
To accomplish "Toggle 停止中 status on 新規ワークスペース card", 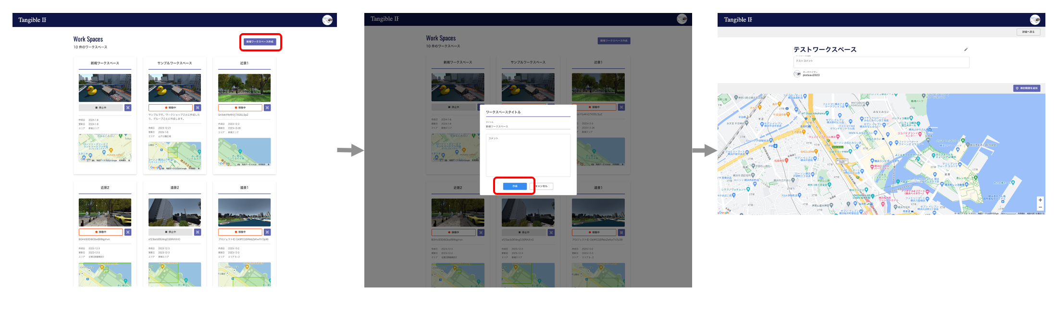I will pyautogui.click(x=101, y=108).
